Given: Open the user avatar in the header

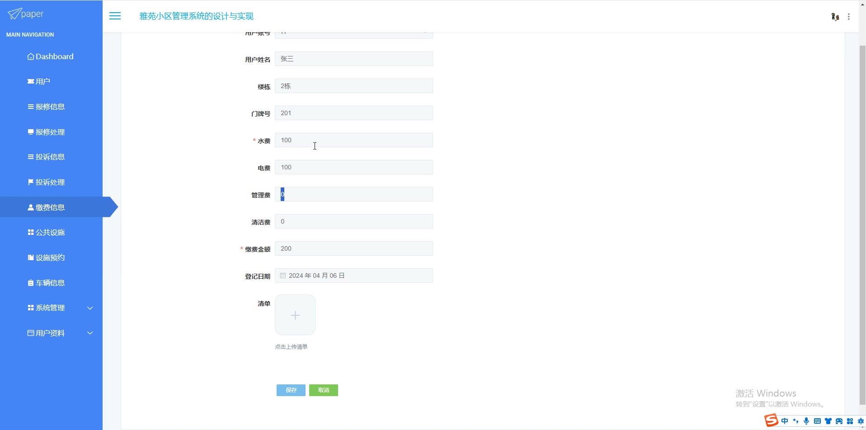Looking at the screenshot, I should [835, 17].
